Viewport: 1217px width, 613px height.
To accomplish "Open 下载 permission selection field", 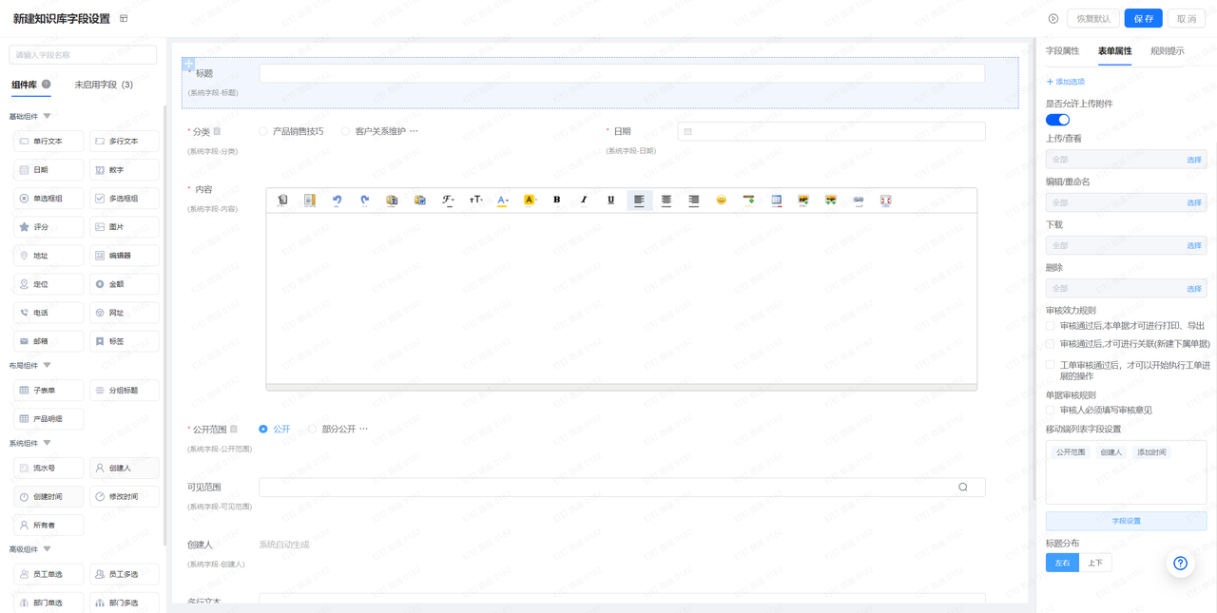I will coord(1126,245).
